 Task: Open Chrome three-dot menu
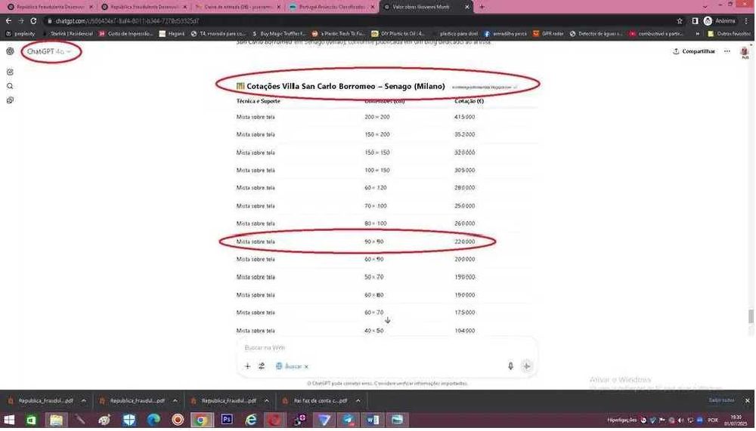746,21
